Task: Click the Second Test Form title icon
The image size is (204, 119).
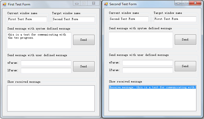Action: pos(106,4)
